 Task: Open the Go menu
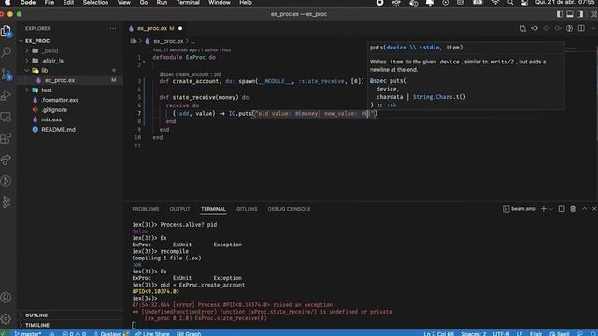point(143,3)
